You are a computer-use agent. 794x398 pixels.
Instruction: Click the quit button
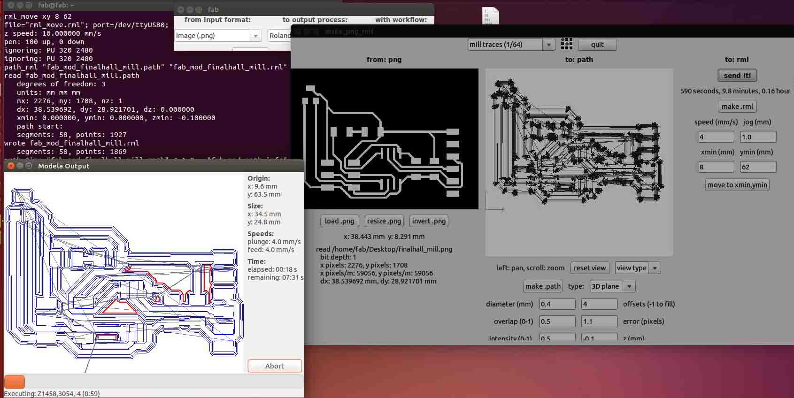tap(597, 45)
